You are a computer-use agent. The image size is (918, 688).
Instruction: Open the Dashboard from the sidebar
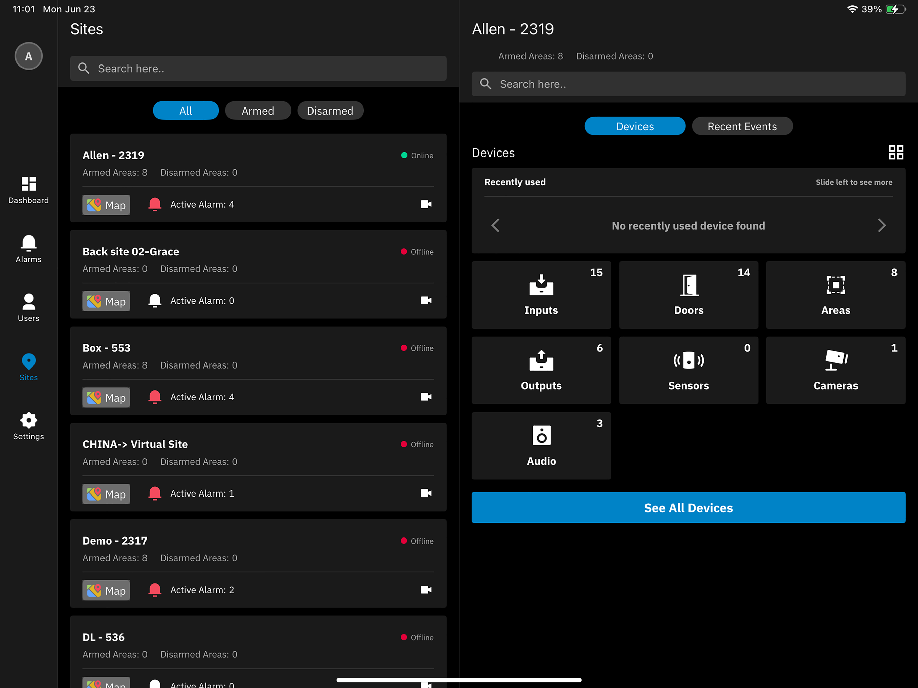(28, 190)
